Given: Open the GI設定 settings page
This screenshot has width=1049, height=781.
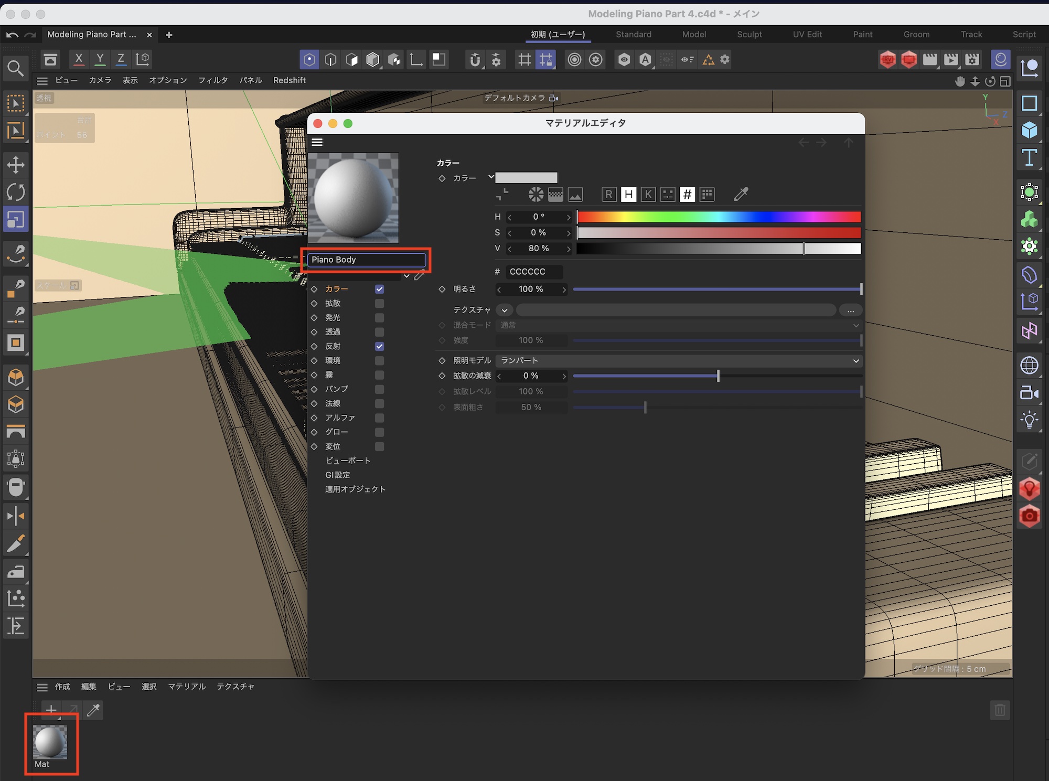Looking at the screenshot, I should click(x=337, y=475).
